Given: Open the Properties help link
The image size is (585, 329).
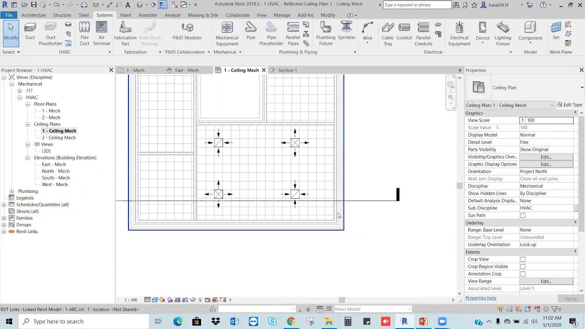Looking at the screenshot, I should [481, 298].
